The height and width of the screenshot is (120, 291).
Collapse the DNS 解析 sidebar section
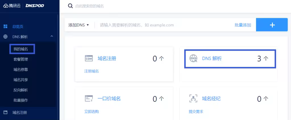(52, 36)
